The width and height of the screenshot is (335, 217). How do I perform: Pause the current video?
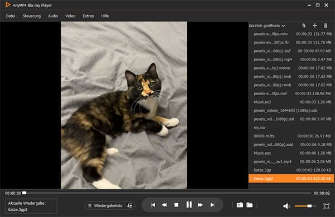[189, 205]
